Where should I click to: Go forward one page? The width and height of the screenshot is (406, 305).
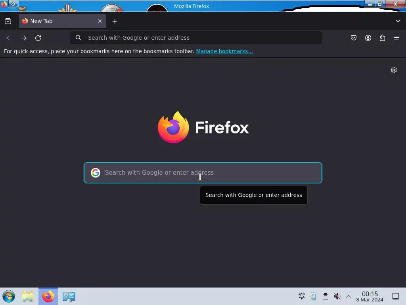pos(24,38)
